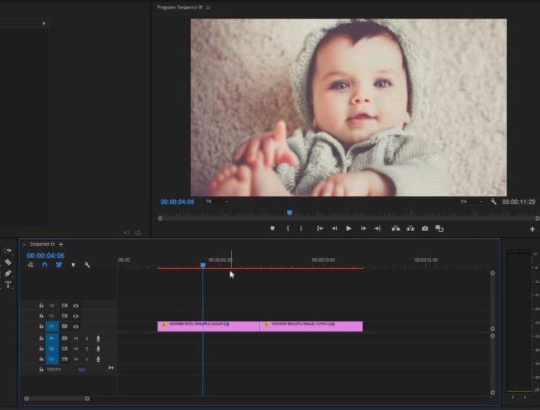Select the first pink clip on V1
Viewport: 540px width, 410px height.
point(208,326)
